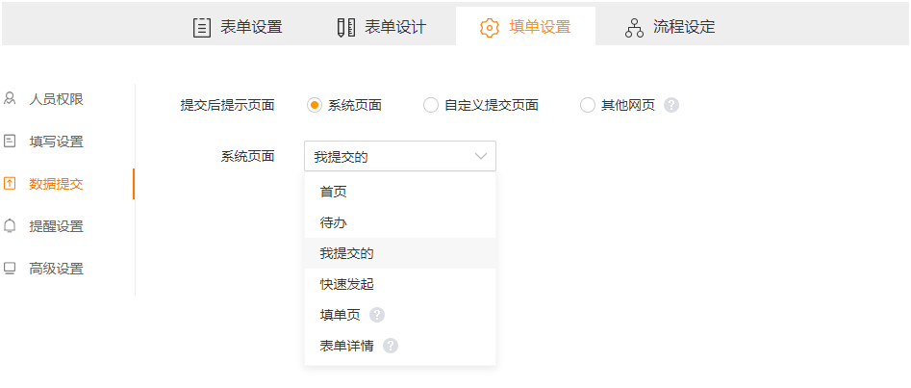Open 高级设置 in the sidebar
This screenshot has height=388, width=911.
(x=57, y=269)
